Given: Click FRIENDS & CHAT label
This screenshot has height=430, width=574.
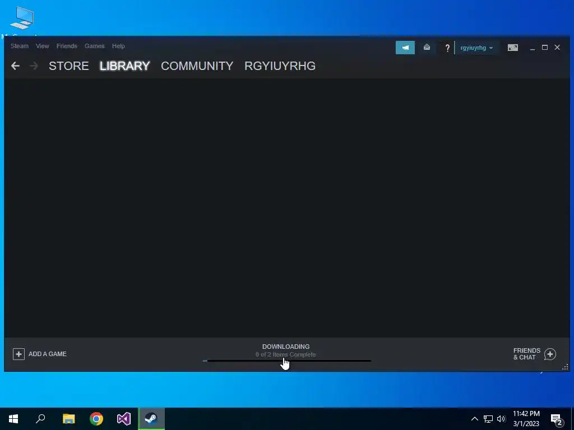Looking at the screenshot, I should point(527,354).
